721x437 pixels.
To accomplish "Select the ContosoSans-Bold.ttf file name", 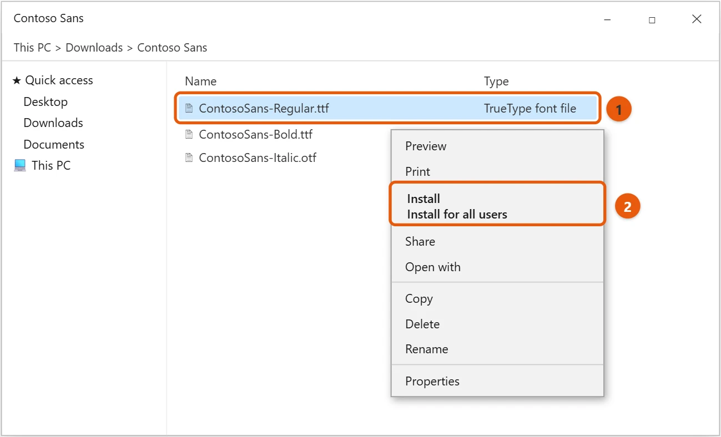I will (x=255, y=135).
